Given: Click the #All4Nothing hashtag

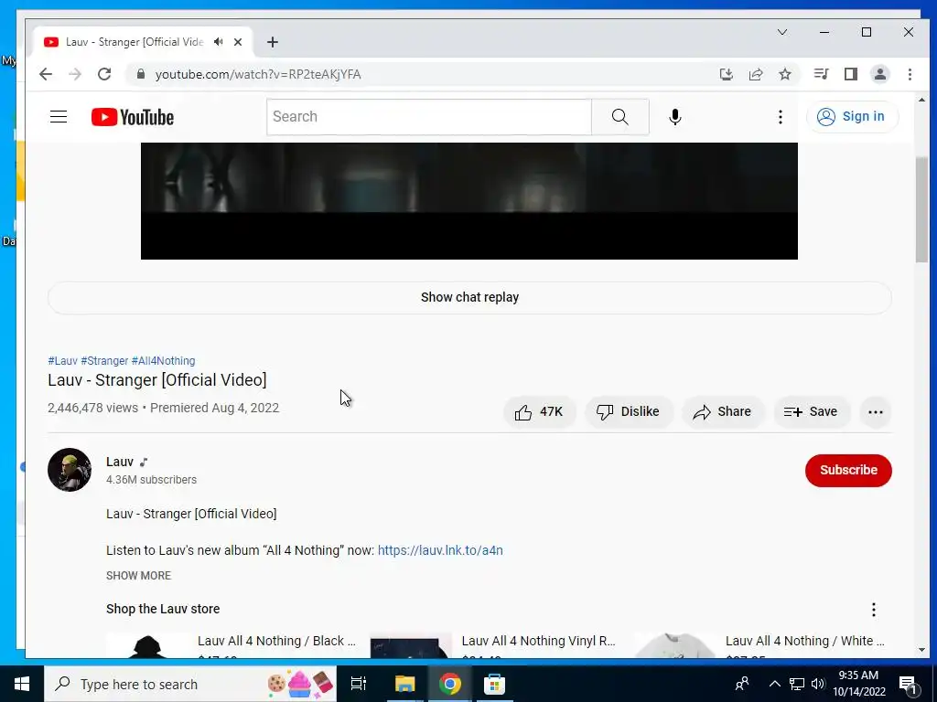Looking at the screenshot, I should pos(163,360).
